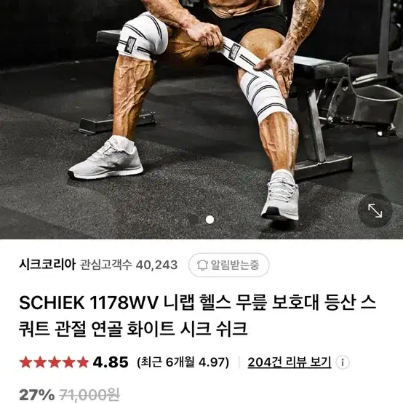Click the 관심고객수 40,243 follower count

(129, 265)
